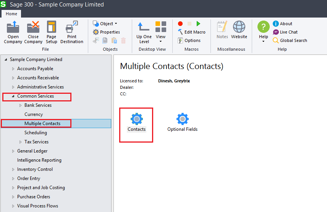Expand Tax Services node
The image size is (327, 212).
coord(21,142)
